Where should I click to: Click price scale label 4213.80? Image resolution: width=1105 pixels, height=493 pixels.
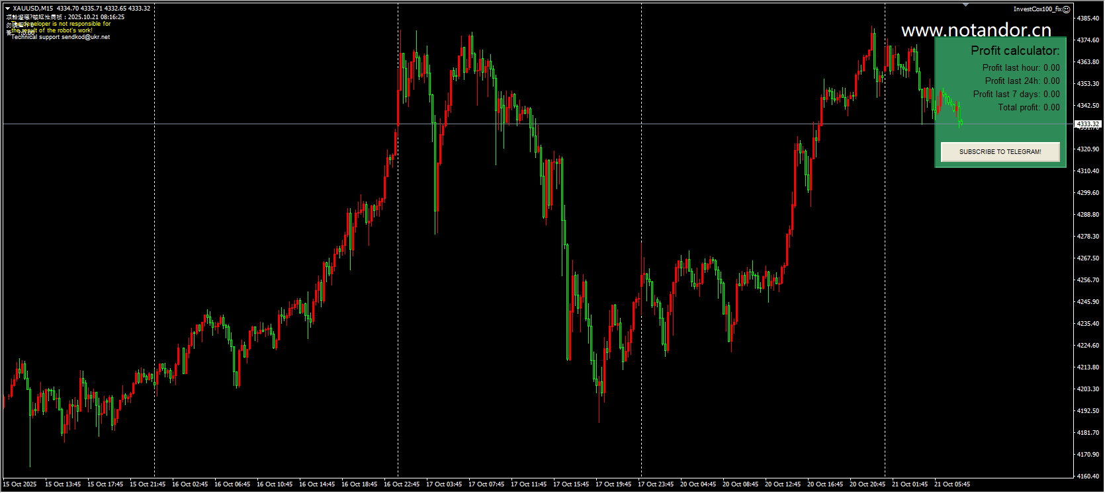pyautogui.click(x=1088, y=367)
